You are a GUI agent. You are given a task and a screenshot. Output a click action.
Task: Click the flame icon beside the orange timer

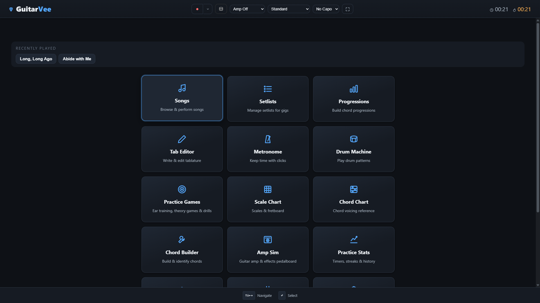click(x=514, y=10)
